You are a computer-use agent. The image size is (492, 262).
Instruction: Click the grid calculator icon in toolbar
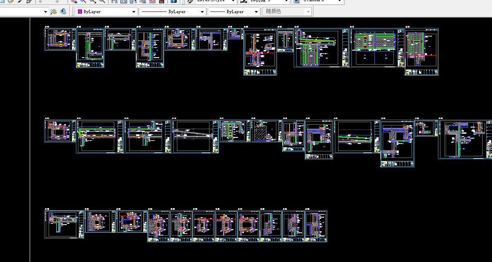click(x=162, y=1)
